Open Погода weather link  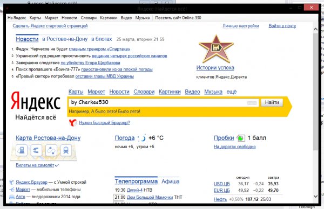(x=125, y=138)
